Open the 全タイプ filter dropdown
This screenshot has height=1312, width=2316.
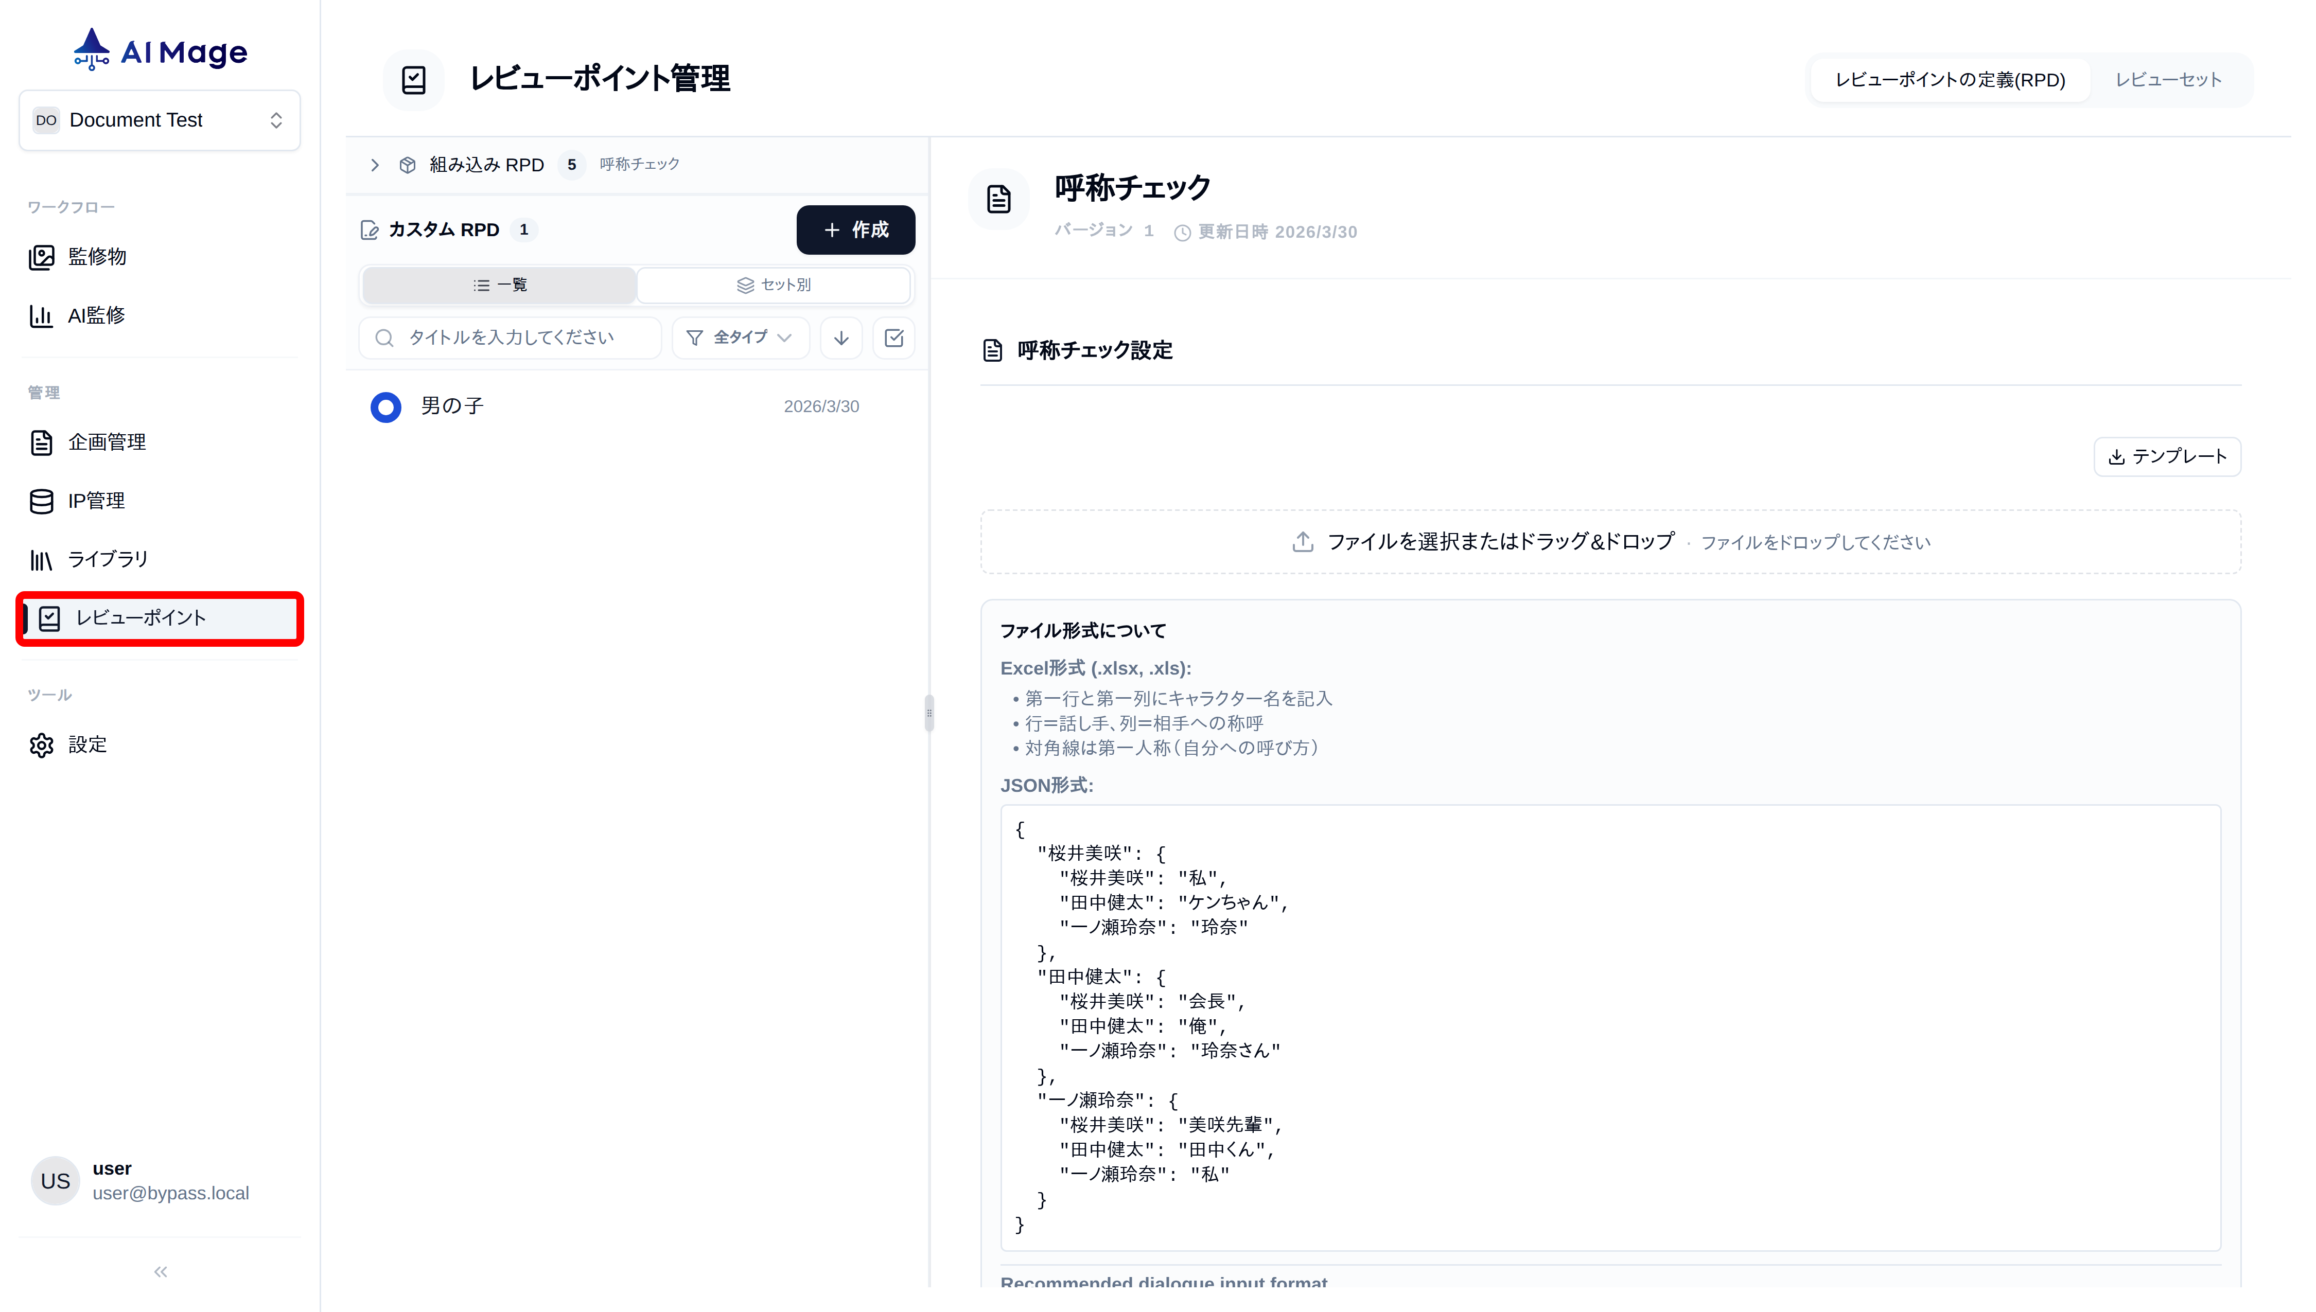tap(739, 338)
